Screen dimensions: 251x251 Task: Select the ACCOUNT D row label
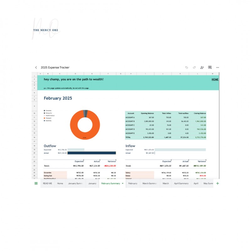point(130,129)
